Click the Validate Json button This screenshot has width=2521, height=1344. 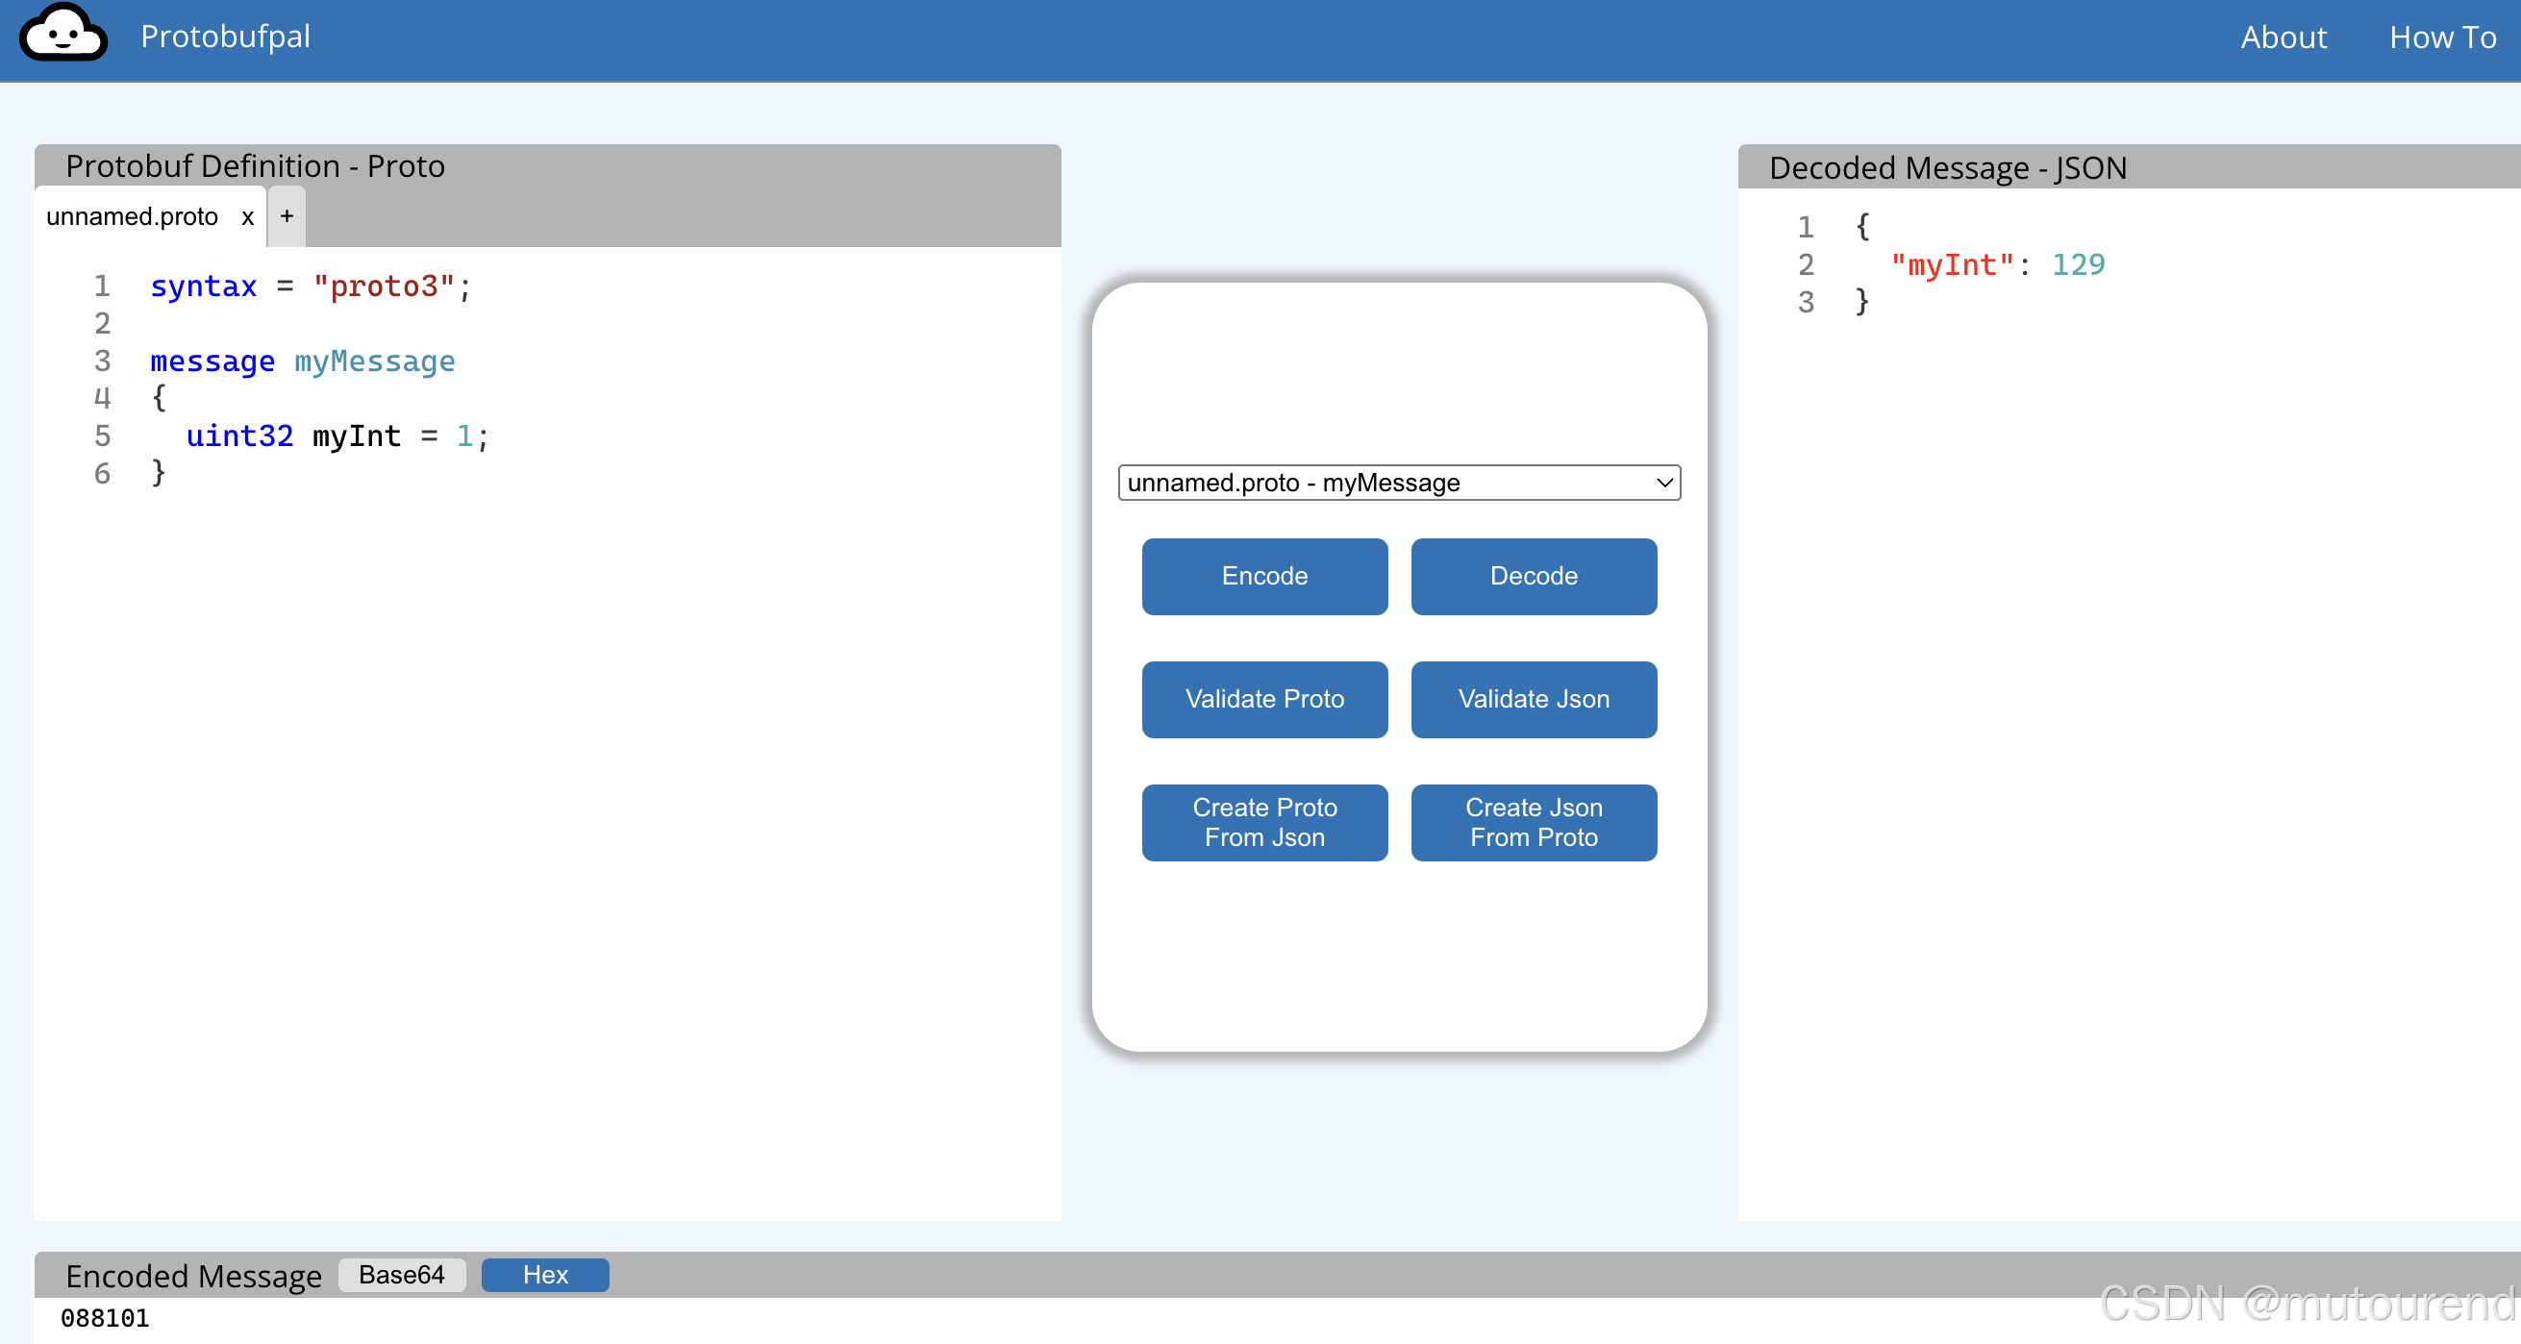pos(1534,699)
